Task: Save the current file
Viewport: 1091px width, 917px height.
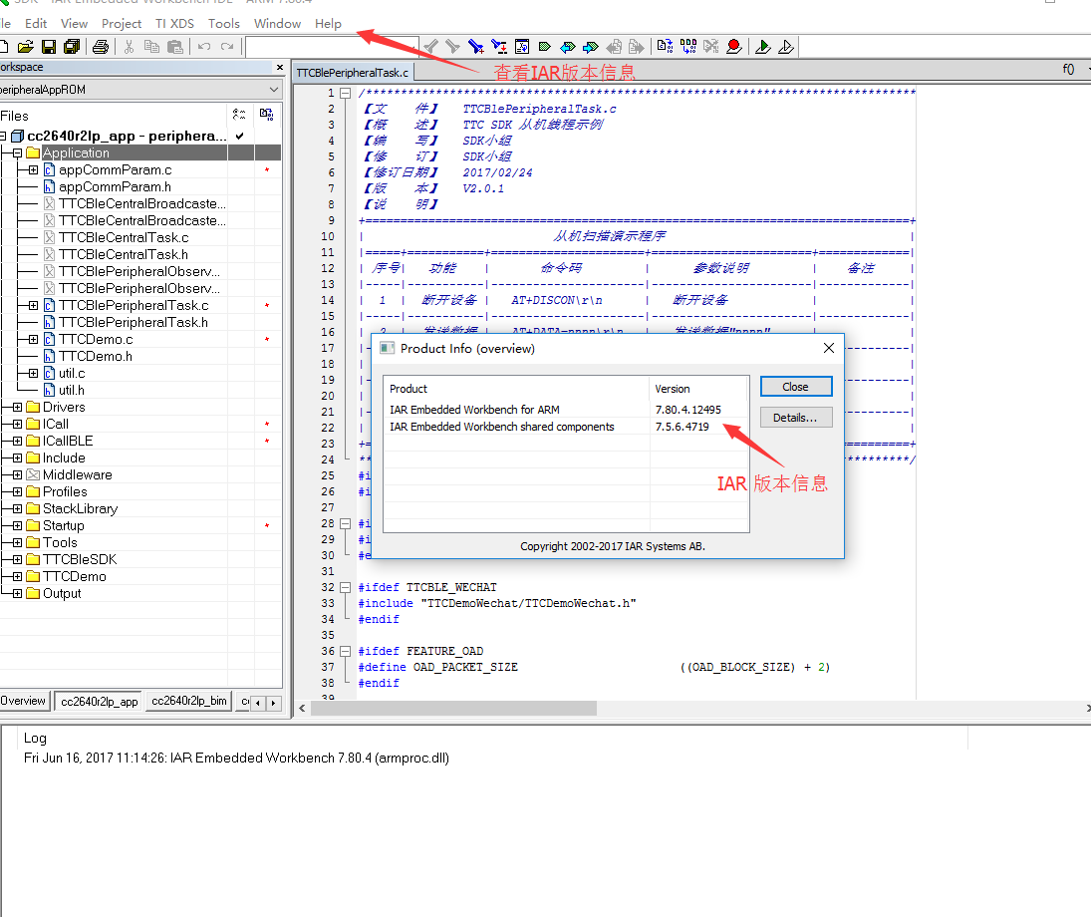Action: pyautogui.click(x=49, y=47)
